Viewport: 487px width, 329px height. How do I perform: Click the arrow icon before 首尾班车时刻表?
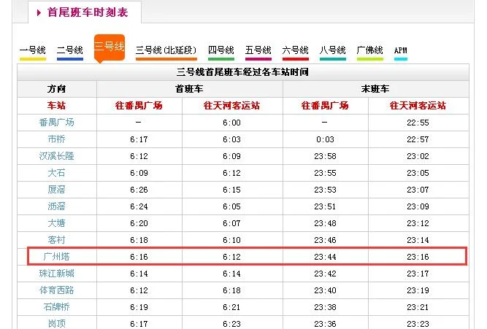(39, 12)
